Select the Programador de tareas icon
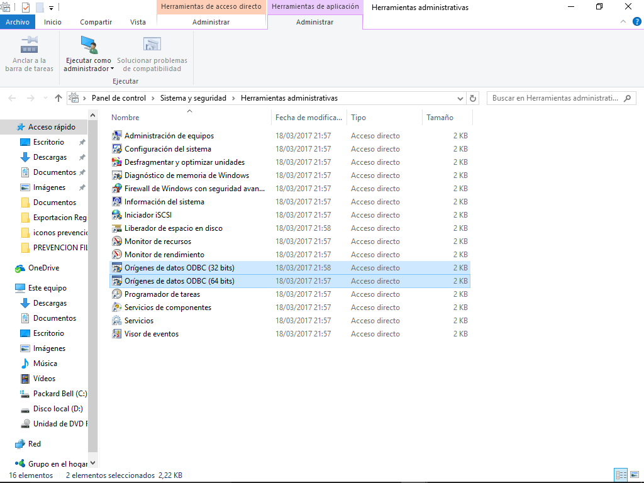The image size is (644, 483). coord(117,294)
